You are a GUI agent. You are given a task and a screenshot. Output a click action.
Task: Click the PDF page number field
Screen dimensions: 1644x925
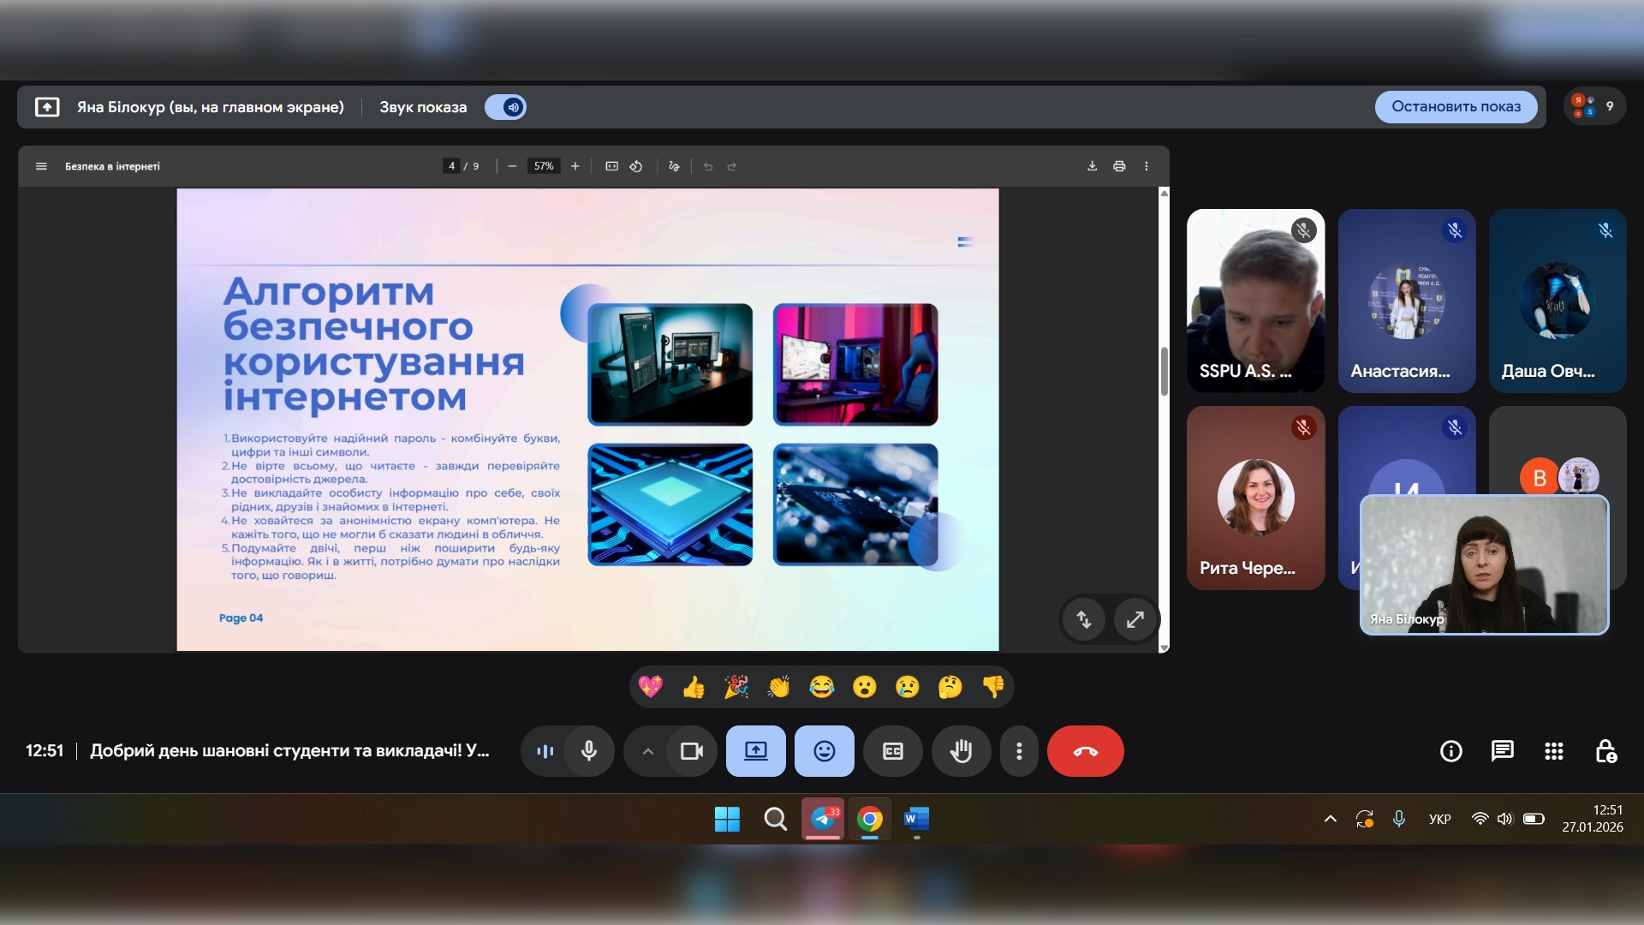tap(451, 166)
